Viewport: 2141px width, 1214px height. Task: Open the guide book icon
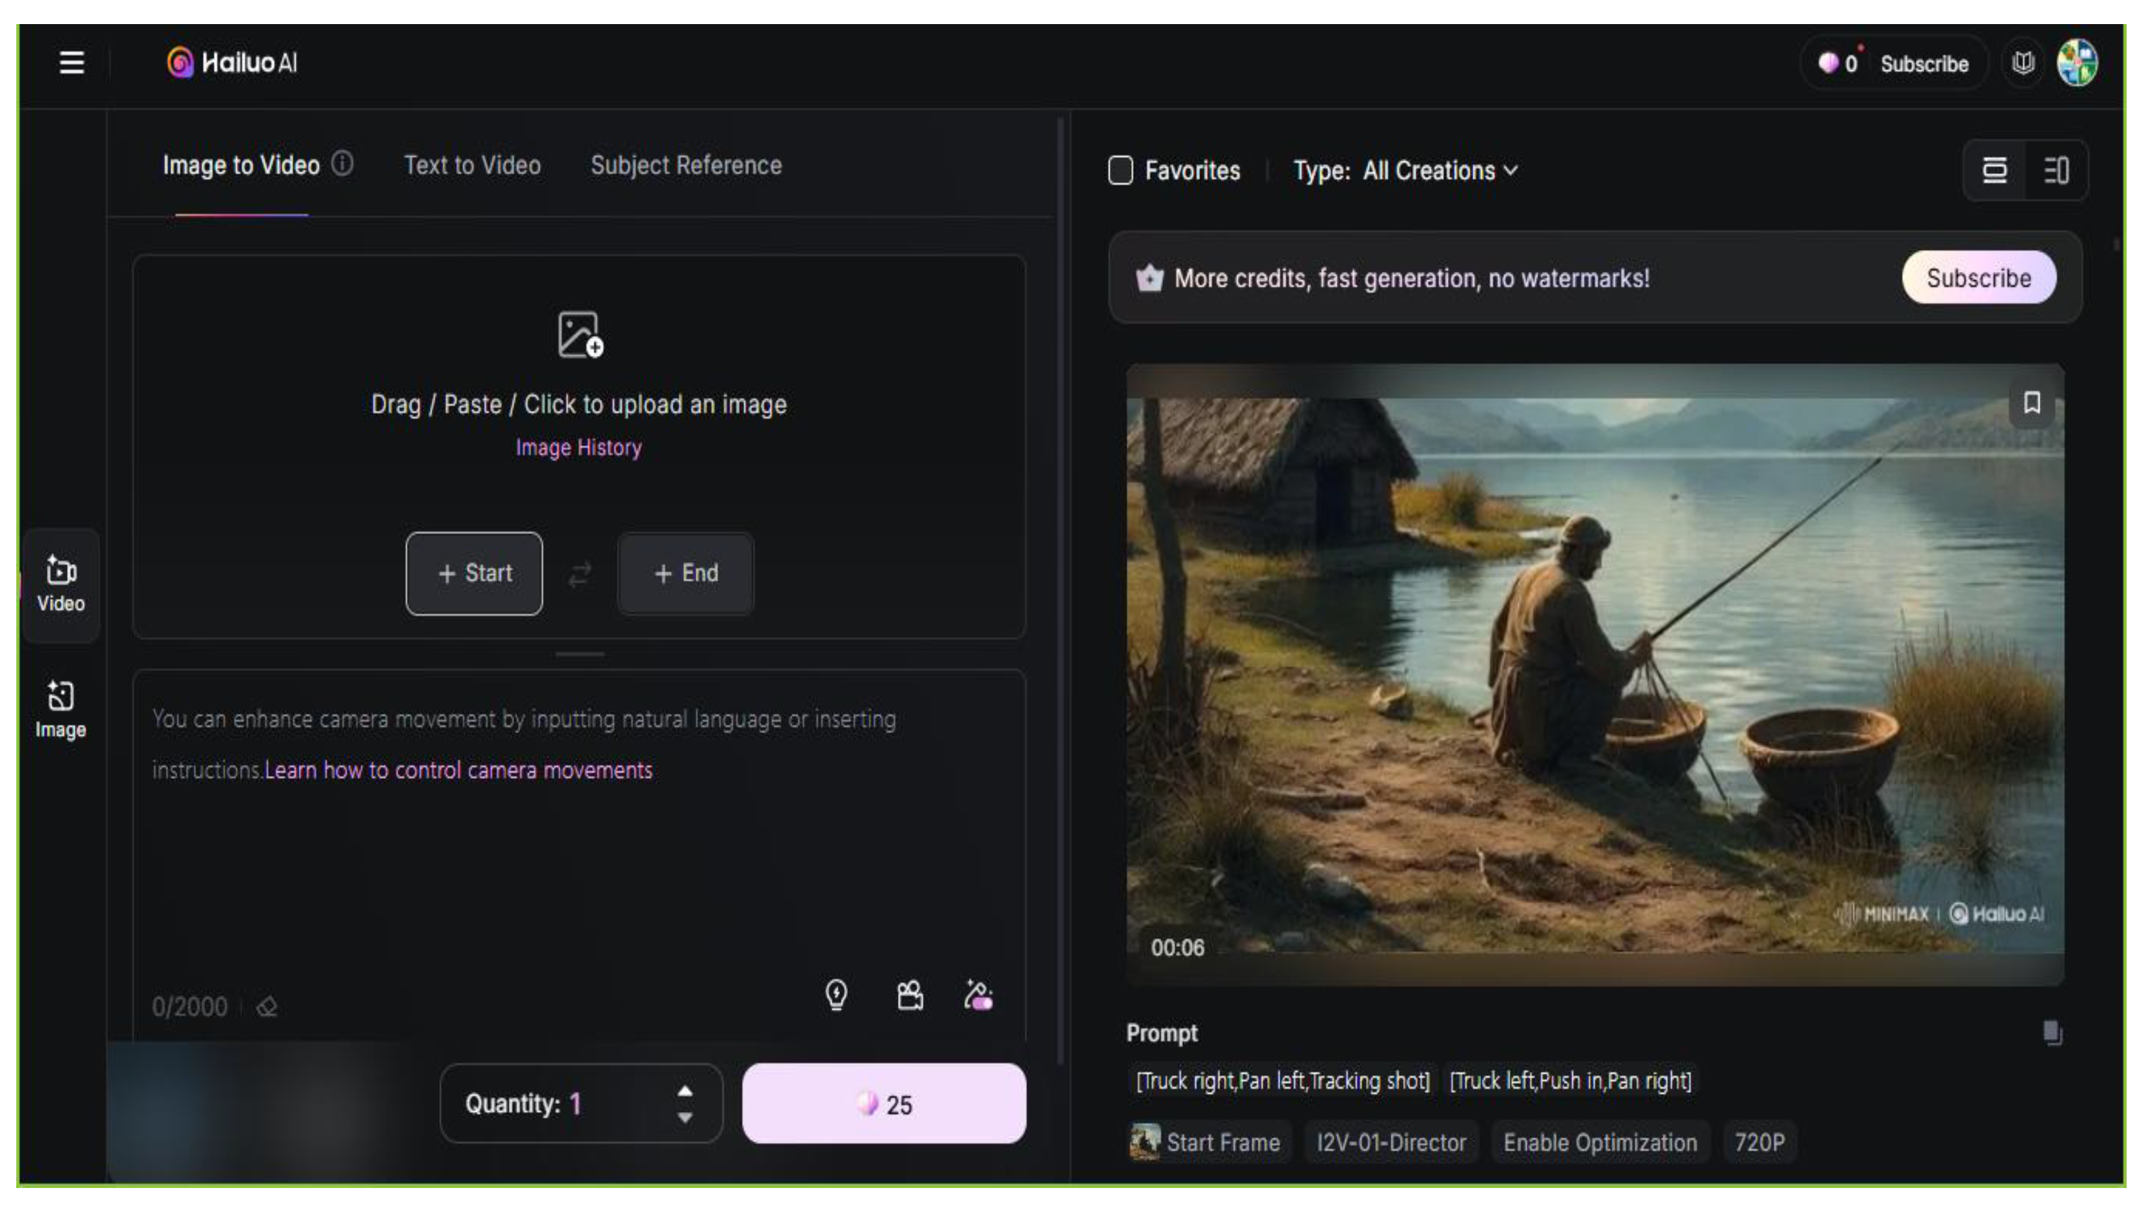coord(2023,62)
